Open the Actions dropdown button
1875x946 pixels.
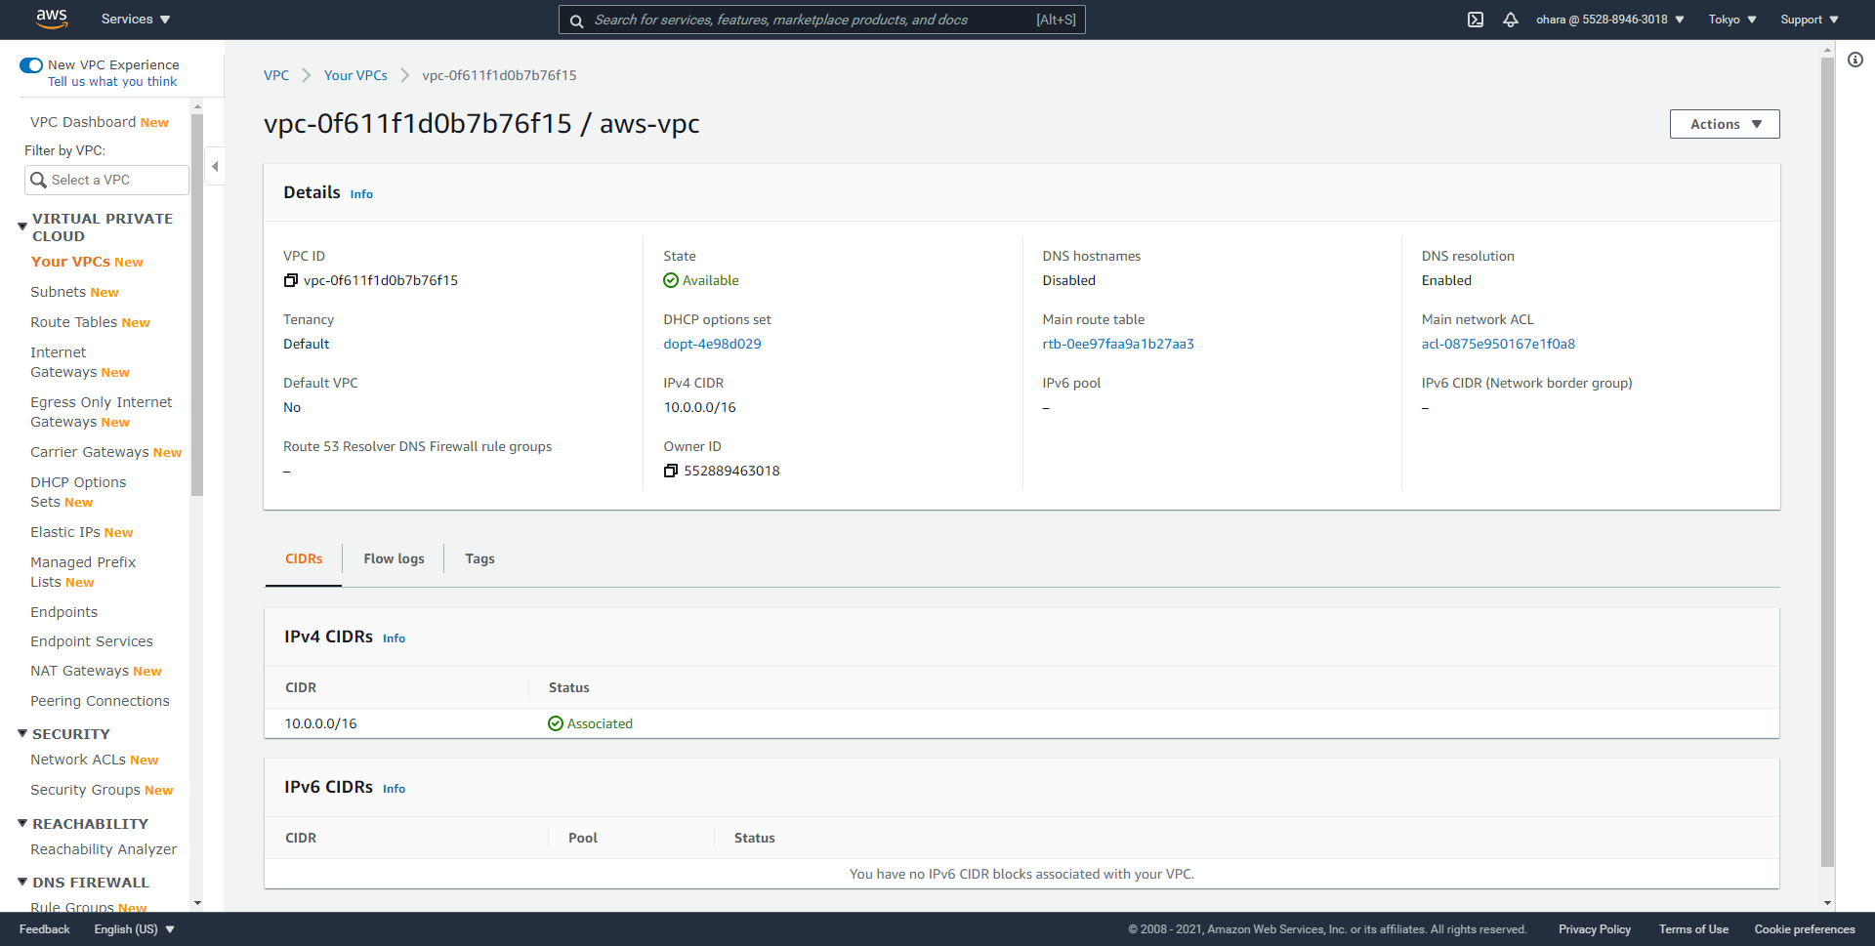(x=1725, y=124)
